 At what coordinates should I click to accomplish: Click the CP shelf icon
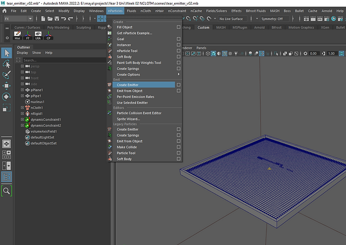[x=49, y=35]
